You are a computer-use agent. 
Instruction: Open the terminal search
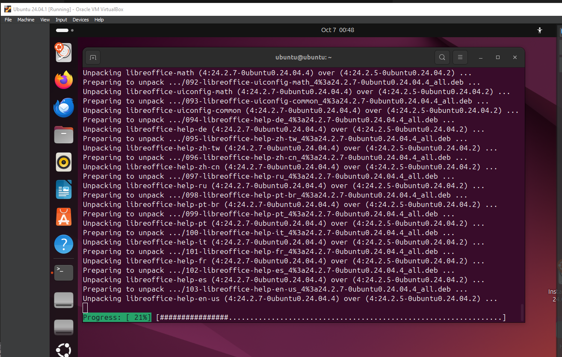(442, 57)
